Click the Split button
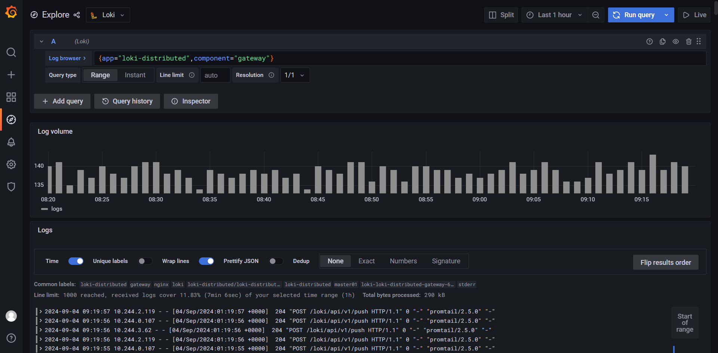Image resolution: width=718 pixels, height=353 pixels. point(501,15)
